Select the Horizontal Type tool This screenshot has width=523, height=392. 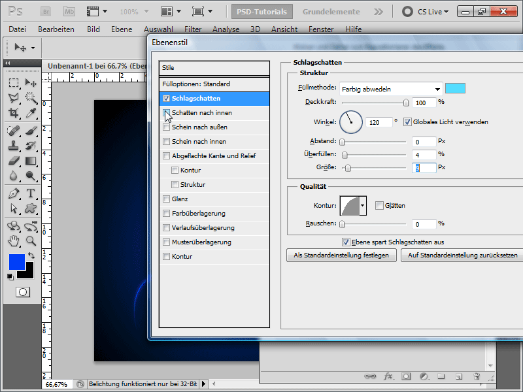(x=31, y=193)
